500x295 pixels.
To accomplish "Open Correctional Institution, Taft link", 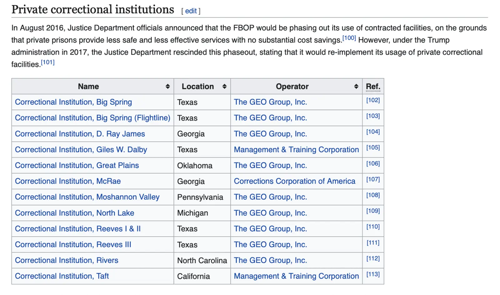I will (62, 276).
